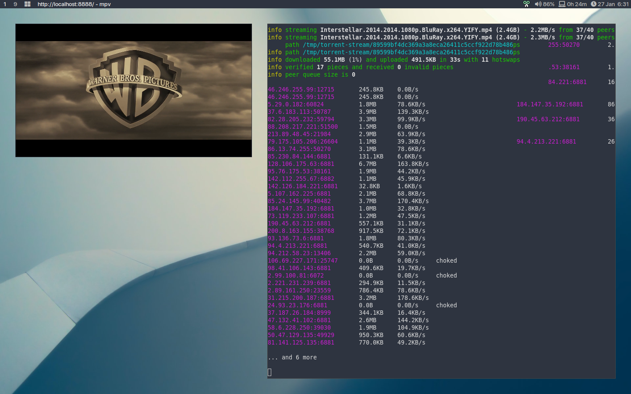Click peer address 93.136.73.6:6881
Screen dimensions: 631x394
(296, 238)
